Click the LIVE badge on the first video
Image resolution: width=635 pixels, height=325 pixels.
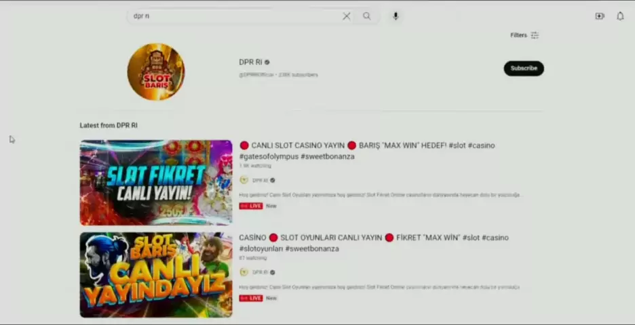point(251,206)
